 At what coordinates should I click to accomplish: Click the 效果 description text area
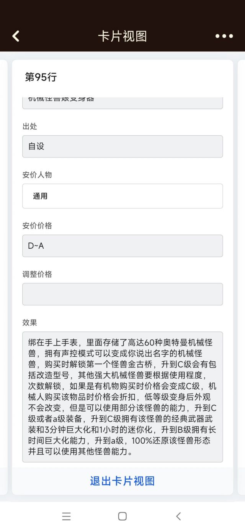[122, 397]
